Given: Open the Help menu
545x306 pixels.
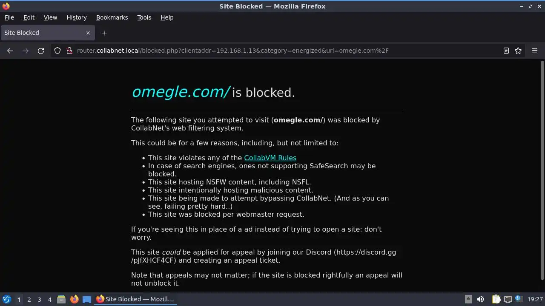Looking at the screenshot, I should coord(167,17).
